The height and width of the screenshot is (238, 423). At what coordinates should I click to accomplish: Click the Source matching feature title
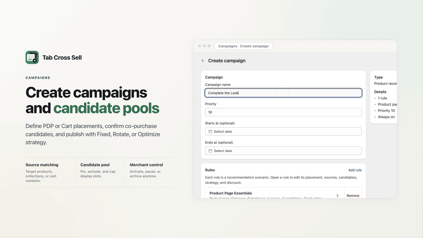click(x=42, y=165)
